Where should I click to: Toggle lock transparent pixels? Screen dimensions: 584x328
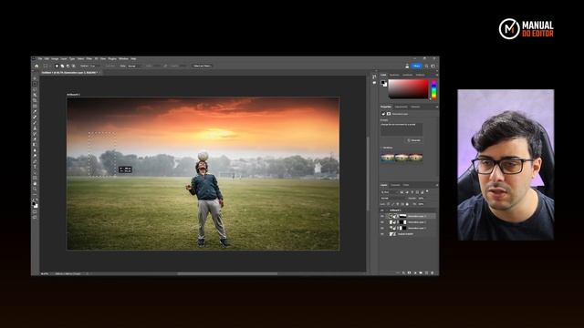[x=389, y=204]
